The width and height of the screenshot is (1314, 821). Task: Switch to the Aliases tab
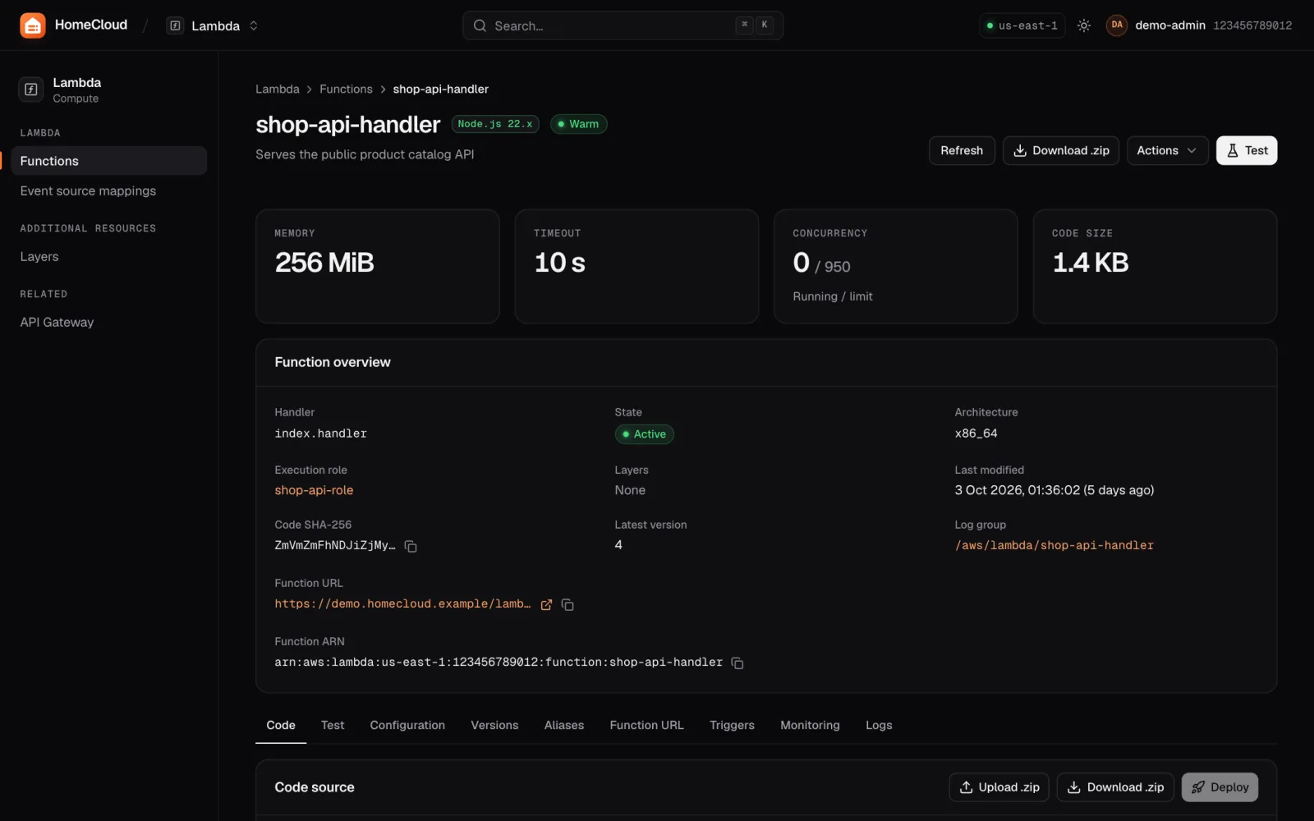[x=564, y=725]
